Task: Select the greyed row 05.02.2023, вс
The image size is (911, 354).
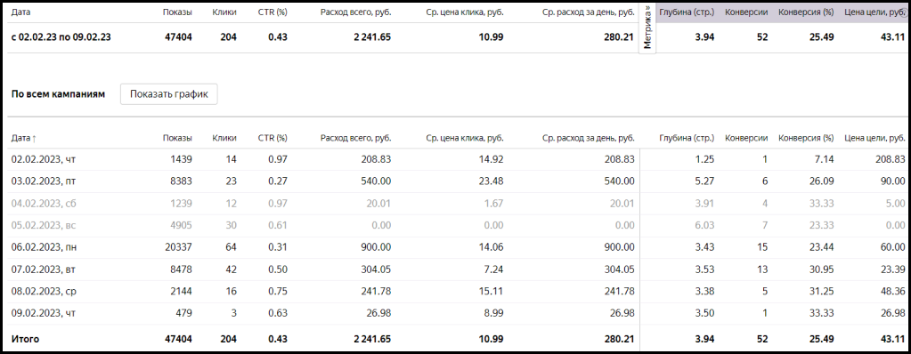Action: [x=457, y=225]
